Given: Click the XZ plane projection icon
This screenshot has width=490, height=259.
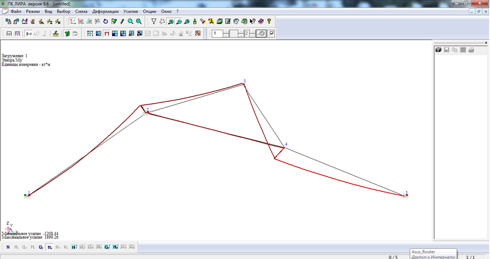Looking at the screenshot, I should [x=81, y=21].
